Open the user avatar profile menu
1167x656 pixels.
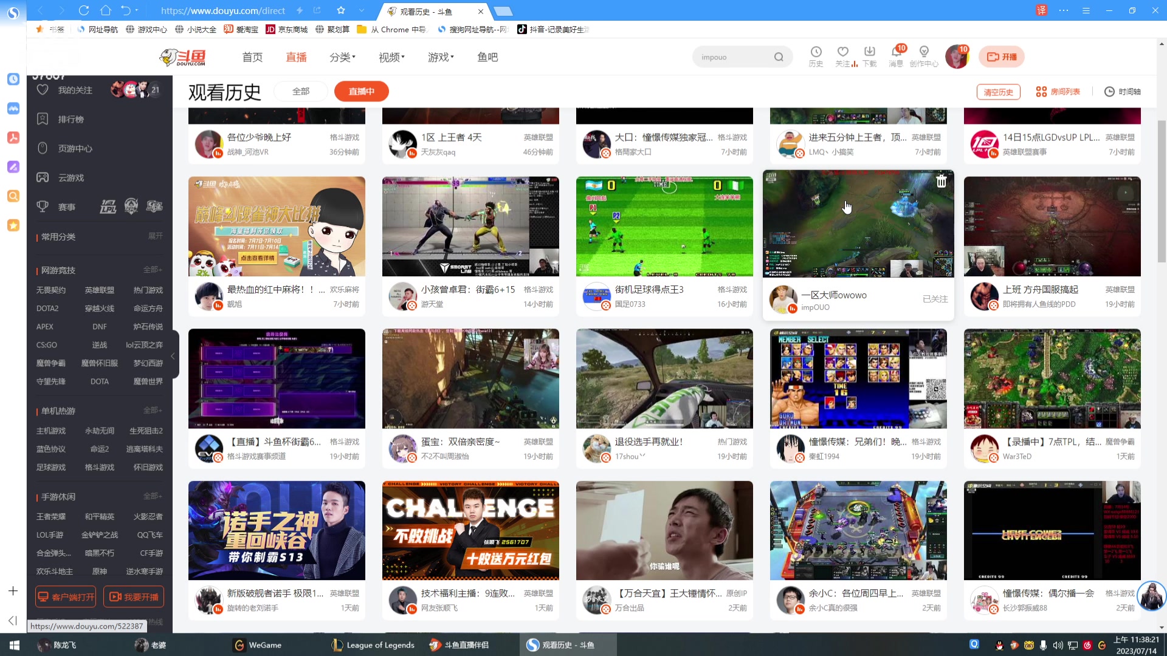(x=957, y=57)
